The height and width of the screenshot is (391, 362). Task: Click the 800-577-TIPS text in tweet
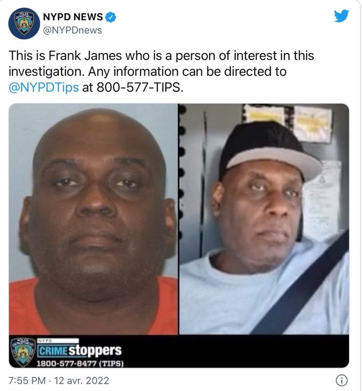coord(140,88)
